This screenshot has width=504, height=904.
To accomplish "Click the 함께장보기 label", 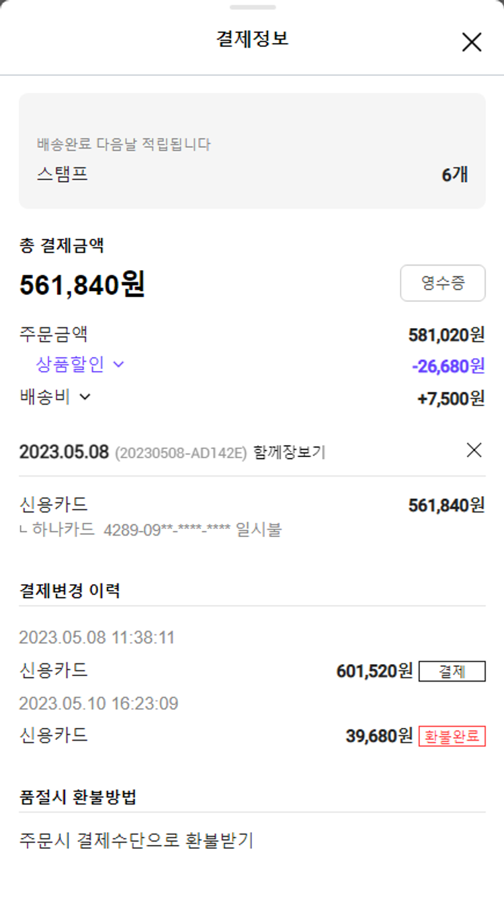I will 290,452.
